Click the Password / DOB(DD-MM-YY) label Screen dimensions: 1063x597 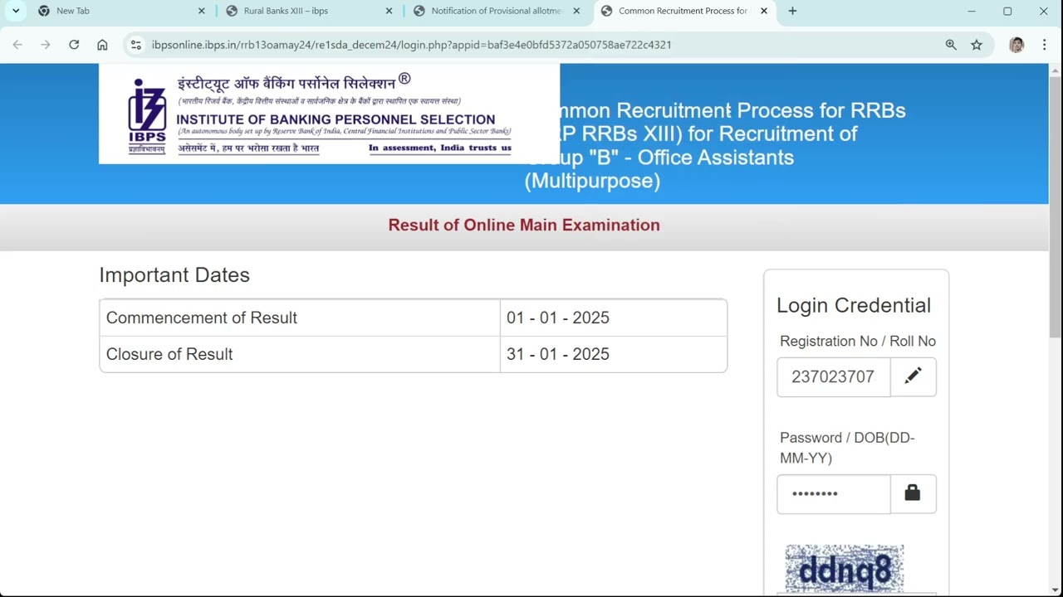click(x=847, y=448)
